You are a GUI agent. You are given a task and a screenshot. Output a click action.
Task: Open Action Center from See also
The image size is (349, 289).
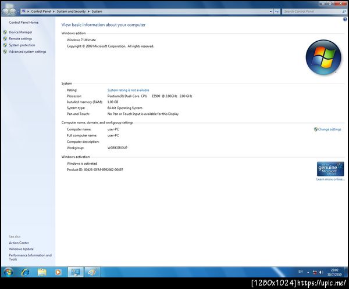click(x=19, y=243)
